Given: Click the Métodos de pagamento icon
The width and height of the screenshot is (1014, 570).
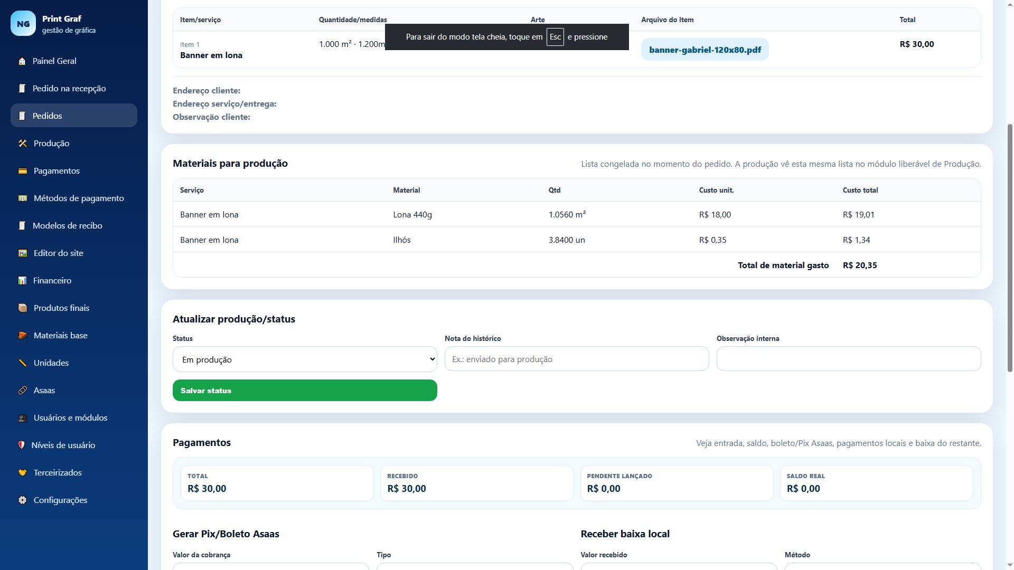Looking at the screenshot, I should pyautogui.click(x=23, y=198).
